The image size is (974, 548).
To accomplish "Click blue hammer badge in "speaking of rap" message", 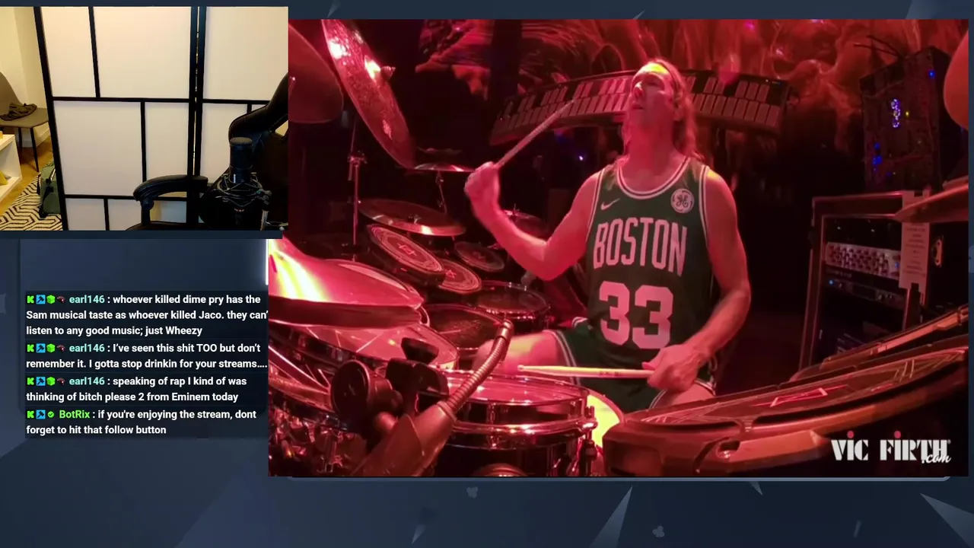I will click(40, 381).
